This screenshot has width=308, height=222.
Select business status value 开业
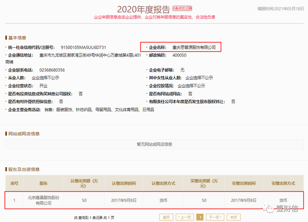coord(44,86)
